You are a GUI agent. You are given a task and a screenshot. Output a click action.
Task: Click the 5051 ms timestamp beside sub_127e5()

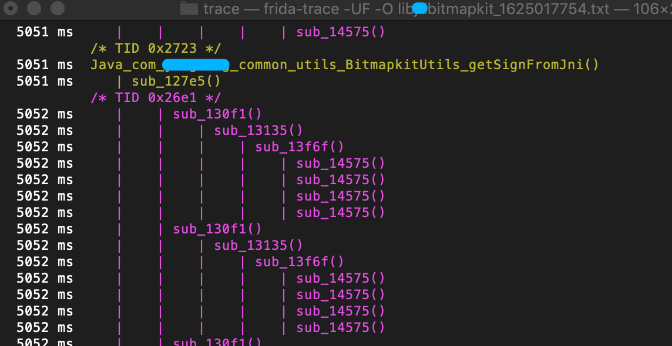(45, 82)
